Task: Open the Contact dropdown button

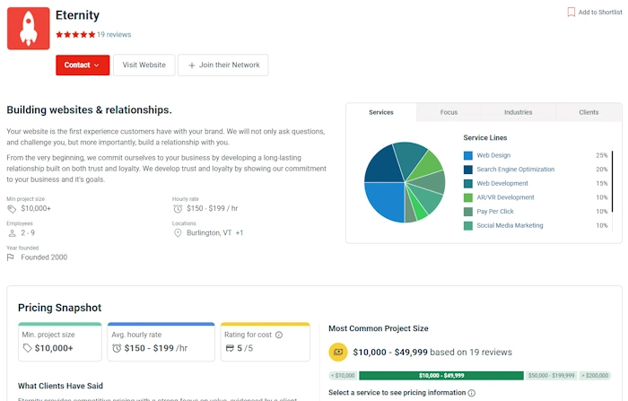Action: 83,65
